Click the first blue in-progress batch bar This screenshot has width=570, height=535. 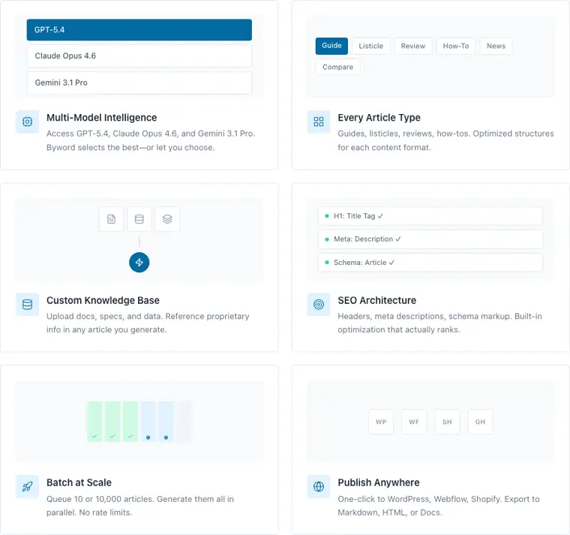pyautogui.click(x=148, y=422)
